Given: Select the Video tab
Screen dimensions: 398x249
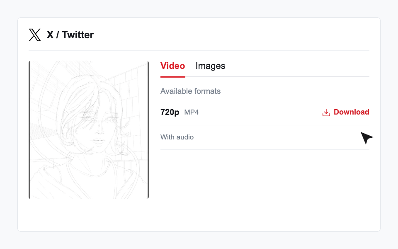Looking at the screenshot, I should (172, 66).
